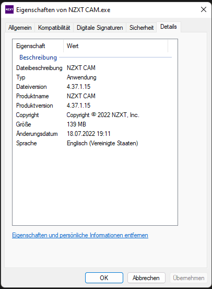The width and height of the screenshot is (212, 289).
Task: Select the 139 MB value
Action: click(x=76, y=124)
